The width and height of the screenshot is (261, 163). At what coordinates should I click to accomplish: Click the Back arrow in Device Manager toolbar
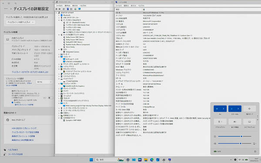[57, 9]
